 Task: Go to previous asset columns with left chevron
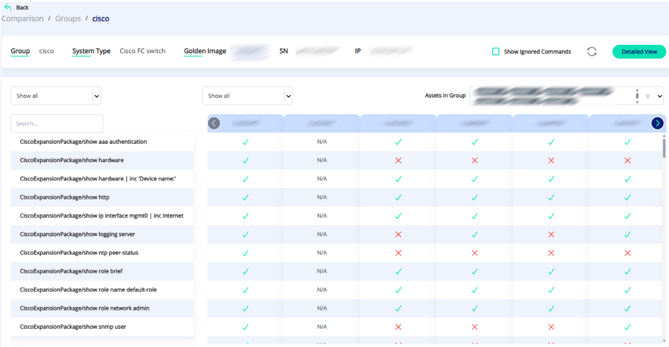(214, 123)
